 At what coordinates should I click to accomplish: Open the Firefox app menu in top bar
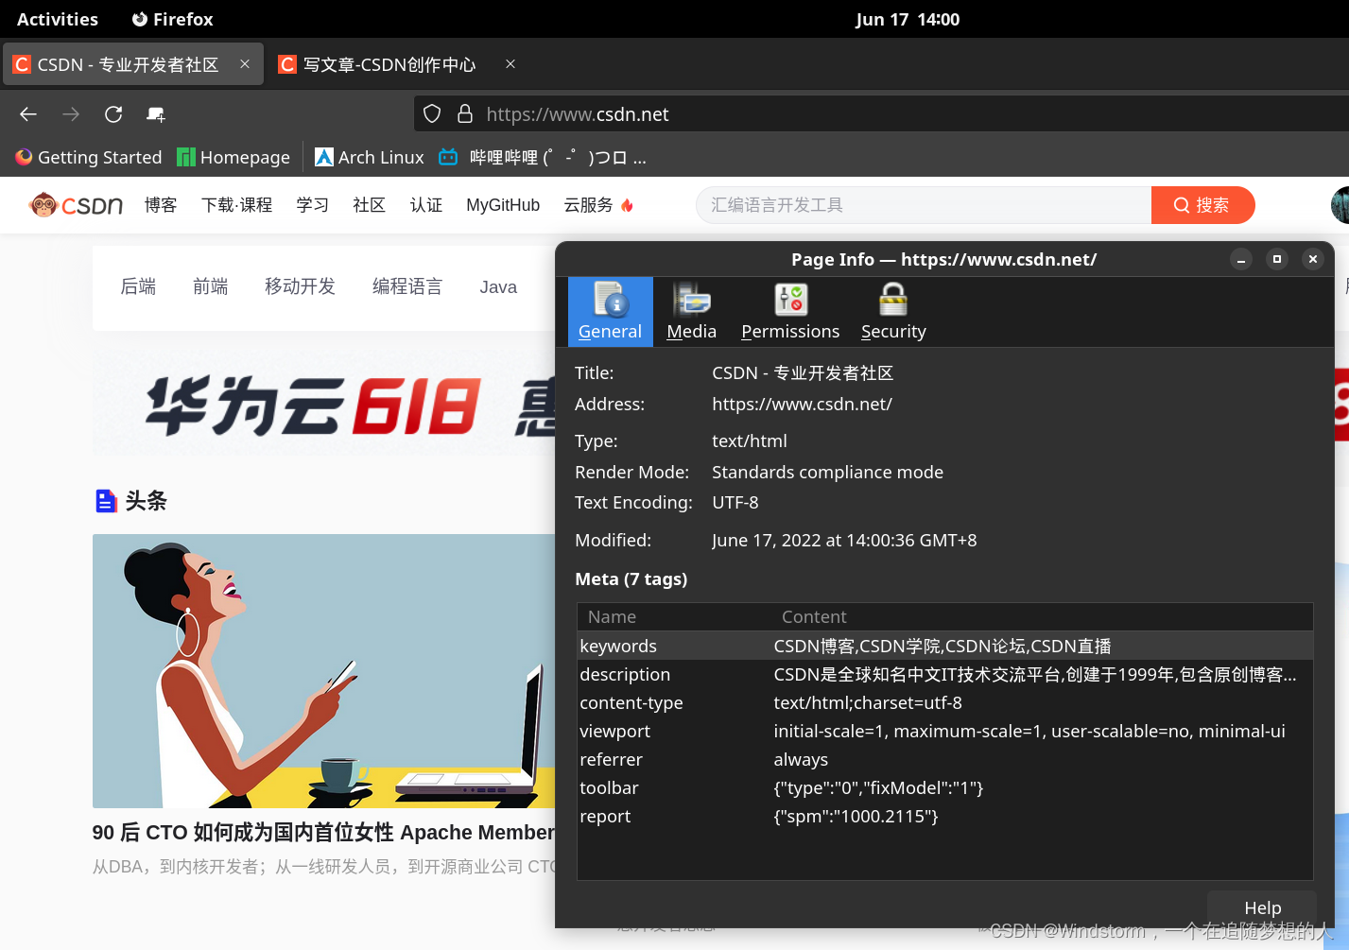[173, 19]
